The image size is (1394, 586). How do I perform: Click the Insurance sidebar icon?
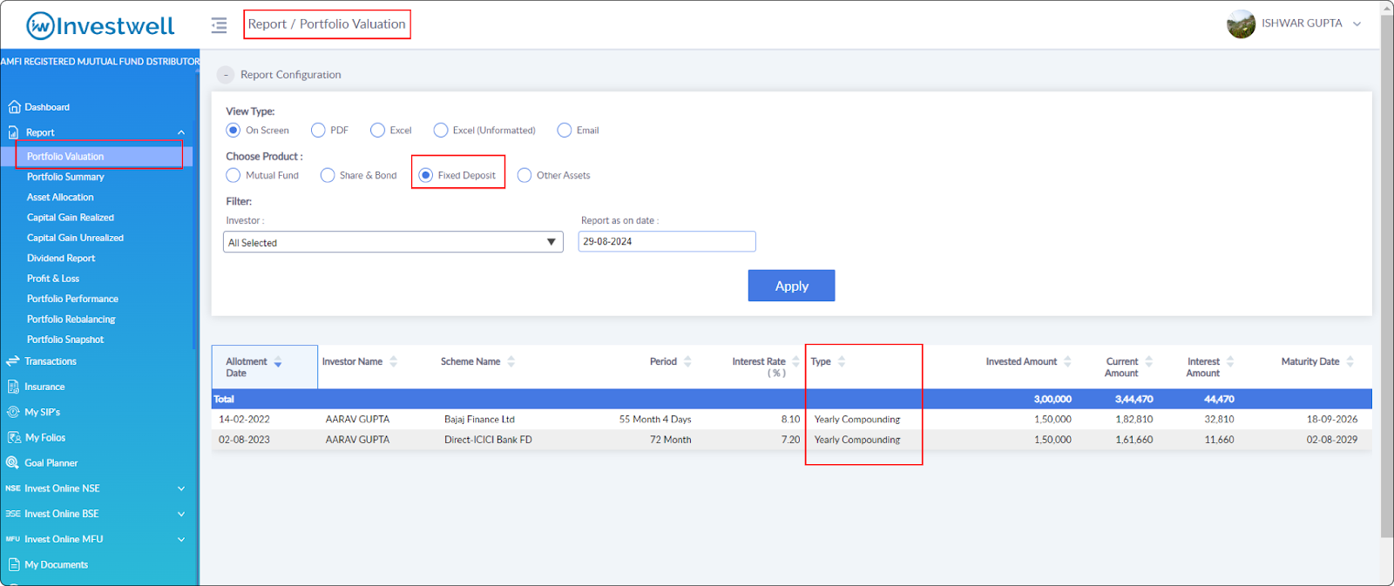13,387
